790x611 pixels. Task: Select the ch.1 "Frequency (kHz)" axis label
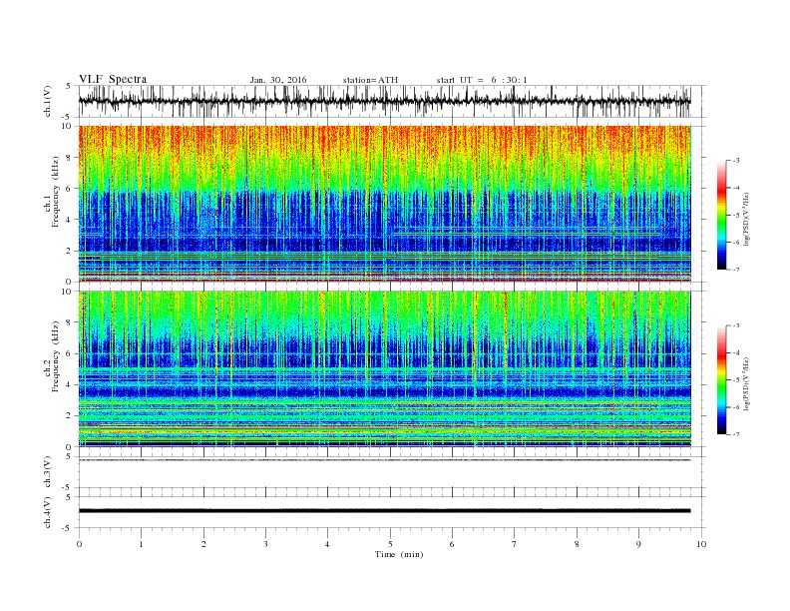[55, 192]
